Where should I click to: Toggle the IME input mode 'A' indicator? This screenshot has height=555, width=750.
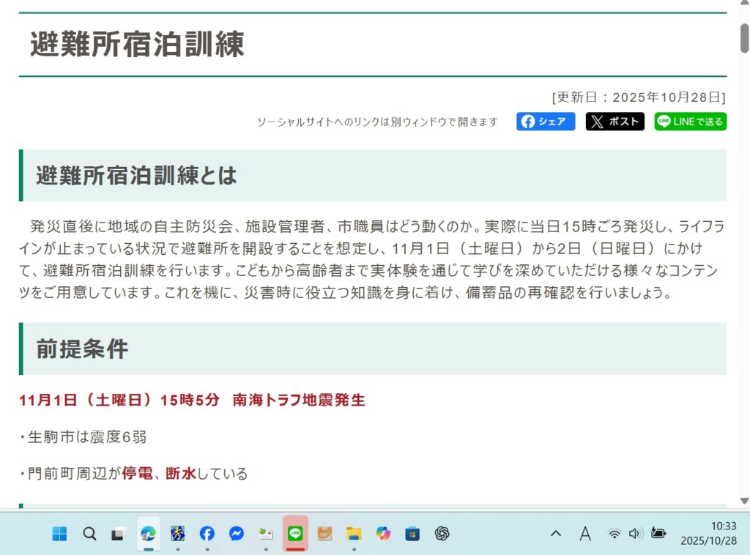coord(584,534)
